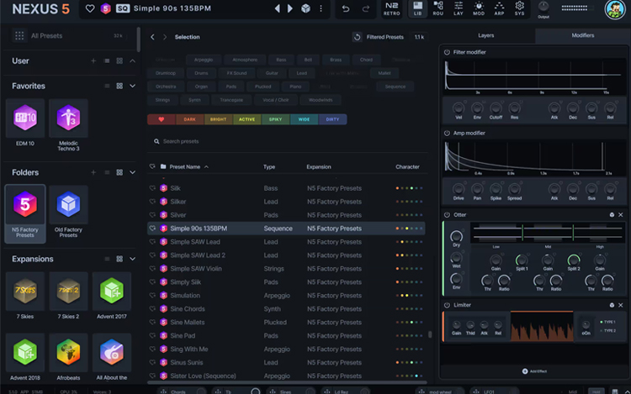The height and width of the screenshot is (394, 631).
Task: Open the ARP arpeggiator page
Action: coord(499,8)
